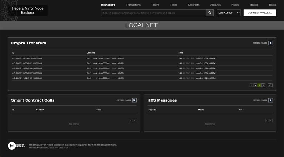This screenshot has height=157, width=284.
Task: Click previous page arrow in HCS Messages
Action: coord(267,120)
